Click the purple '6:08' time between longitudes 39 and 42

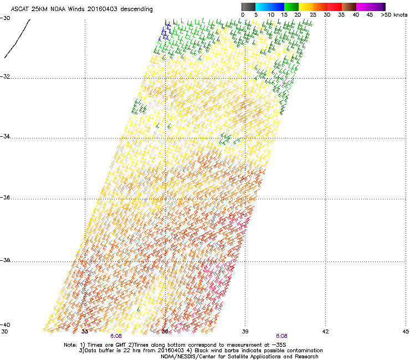(x=281, y=336)
